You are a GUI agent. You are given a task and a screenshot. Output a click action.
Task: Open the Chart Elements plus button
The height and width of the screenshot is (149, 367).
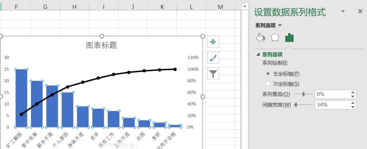(213, 42)
